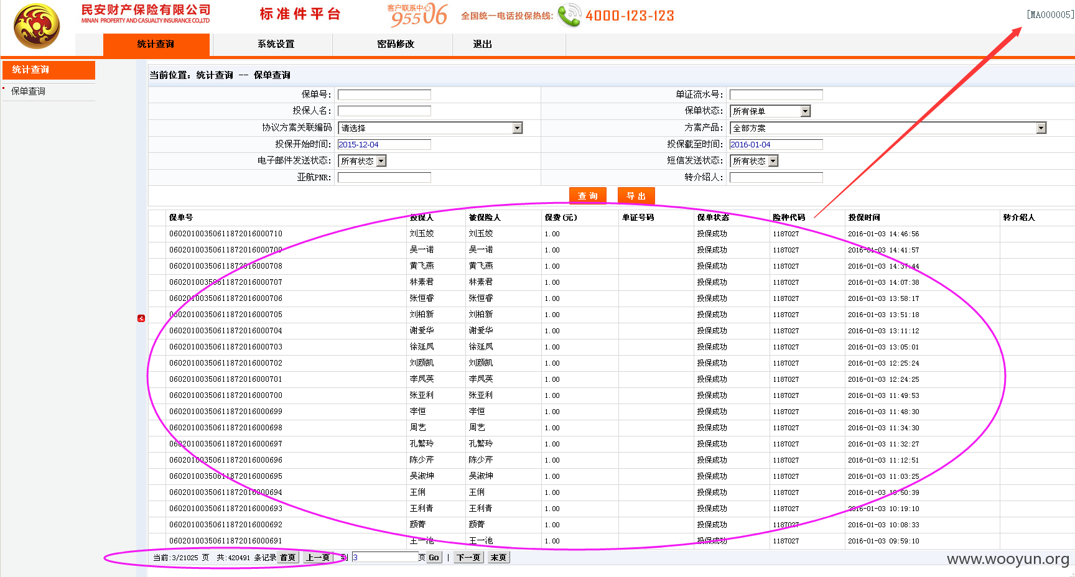Click the 转介绍人 column header

(1019, 218)
